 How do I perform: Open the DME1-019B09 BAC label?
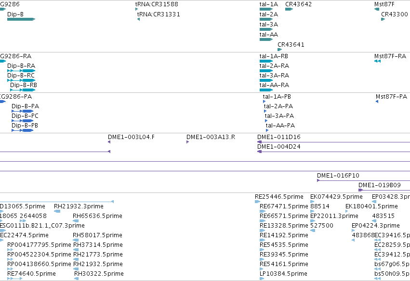pos(380,185)
